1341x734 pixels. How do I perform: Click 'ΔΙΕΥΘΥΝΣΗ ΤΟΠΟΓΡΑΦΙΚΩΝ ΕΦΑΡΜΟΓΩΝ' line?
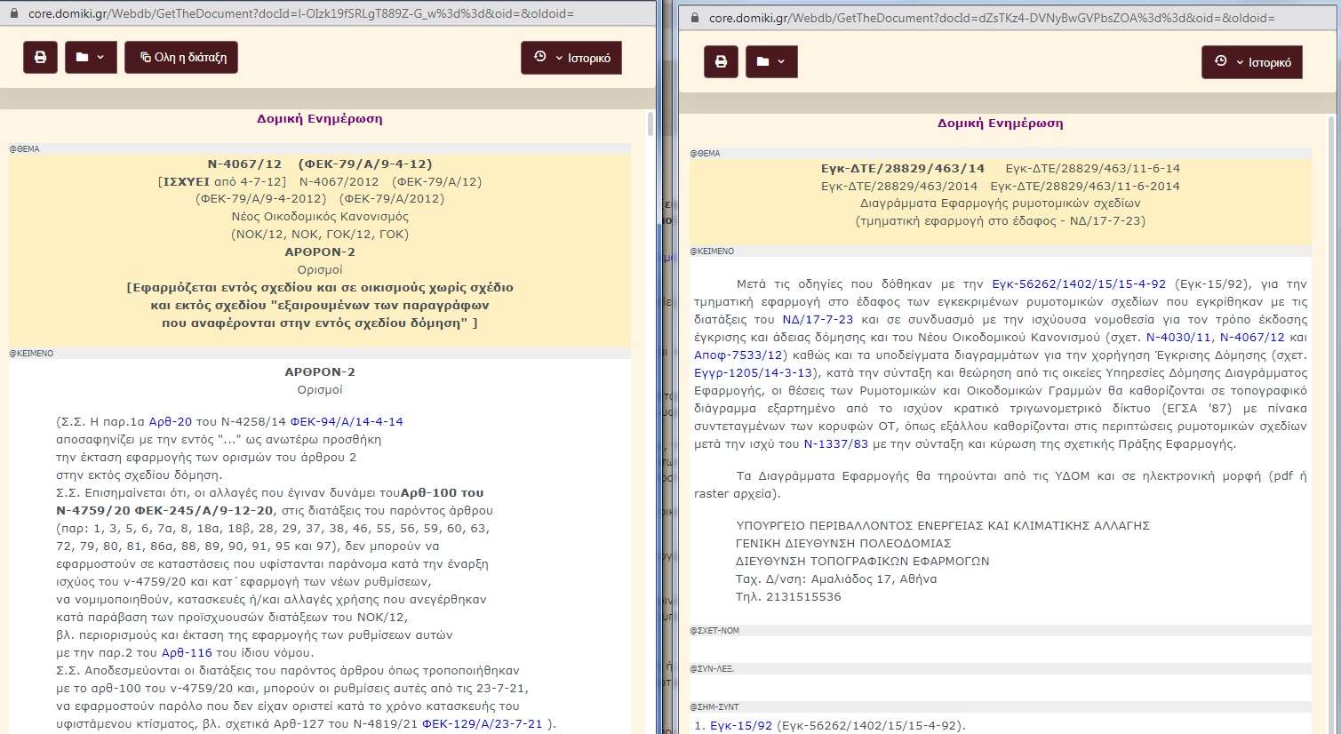[863, 562]
